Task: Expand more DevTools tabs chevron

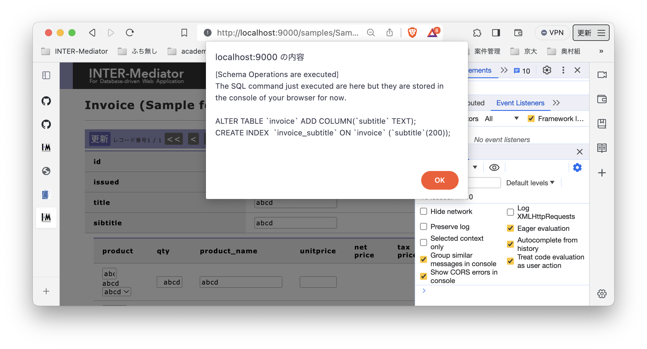Action: coord(504,70)
